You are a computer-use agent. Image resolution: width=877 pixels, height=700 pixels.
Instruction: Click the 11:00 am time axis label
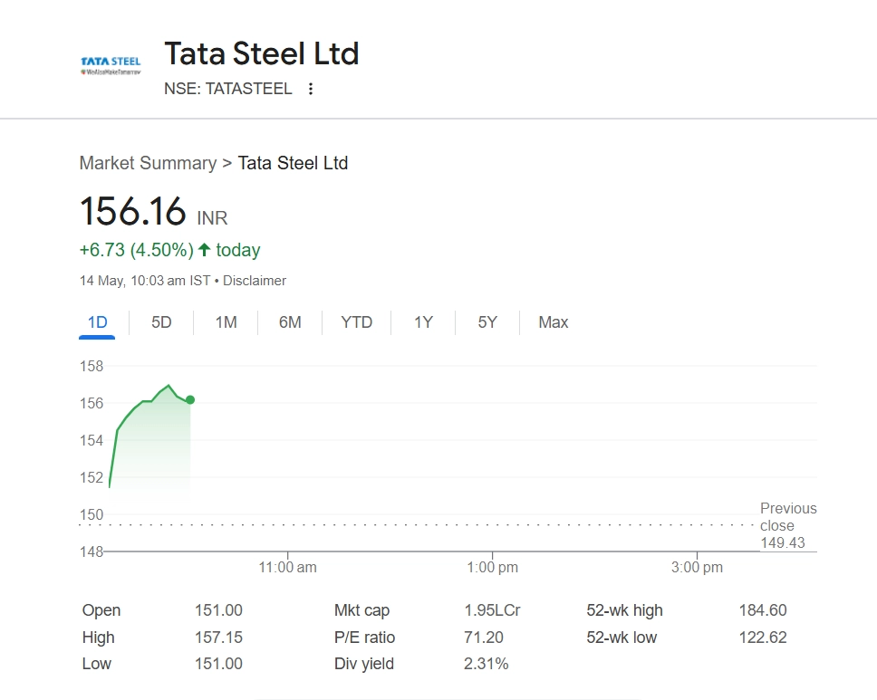click(x=288, y=568)
